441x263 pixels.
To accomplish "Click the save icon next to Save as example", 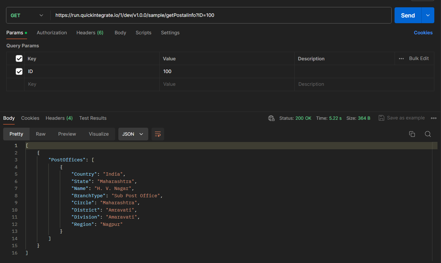I will 381,118.
